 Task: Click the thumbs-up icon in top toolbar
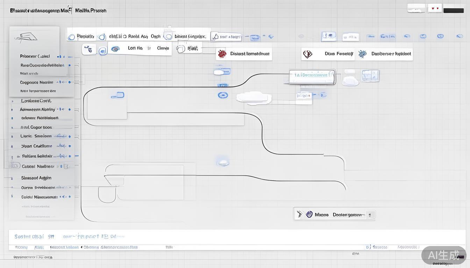coord(215,37)
